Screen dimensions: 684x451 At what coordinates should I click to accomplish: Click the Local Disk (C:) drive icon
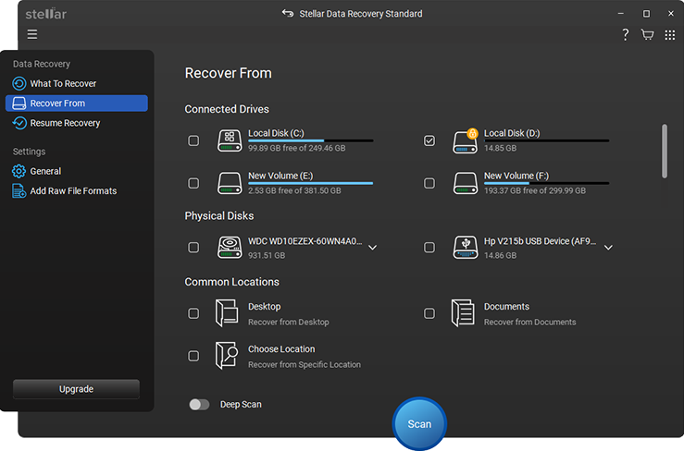pos(230,140)
